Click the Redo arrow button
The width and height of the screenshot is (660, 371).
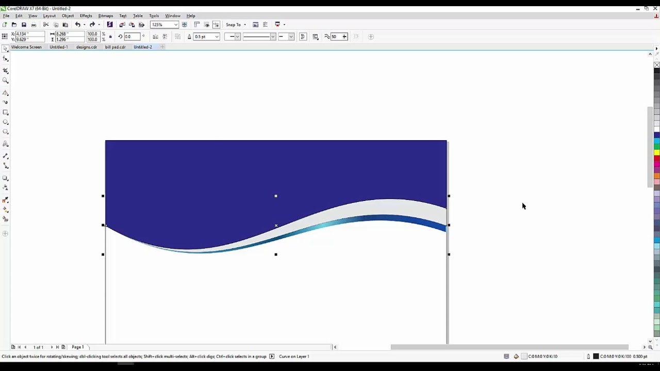point(93,25)
